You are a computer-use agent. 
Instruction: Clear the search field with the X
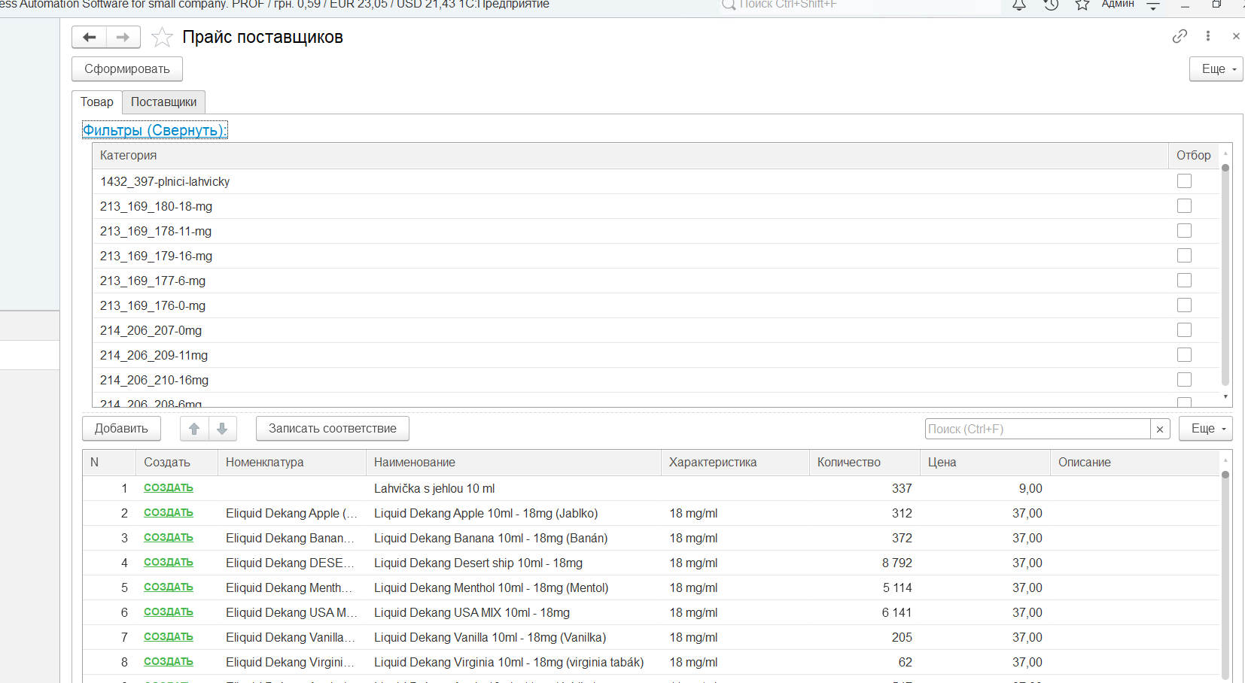pyautogui.click(x=1160, y=429)
